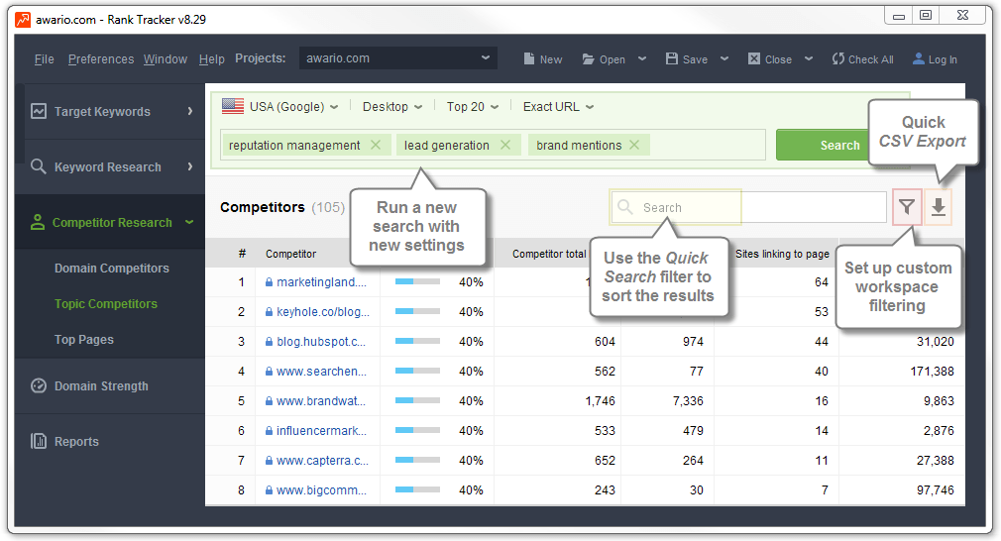Image resolution: width=1001 pixels, height=541 pixels.
Task: Click the CSV export download icon
Action: tap(938, 207)
